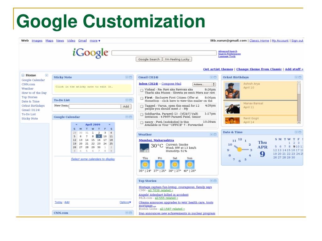Open Manav Bansal's profile photo
The height and width of the screenshot is (241, 322).
point(232,108)
